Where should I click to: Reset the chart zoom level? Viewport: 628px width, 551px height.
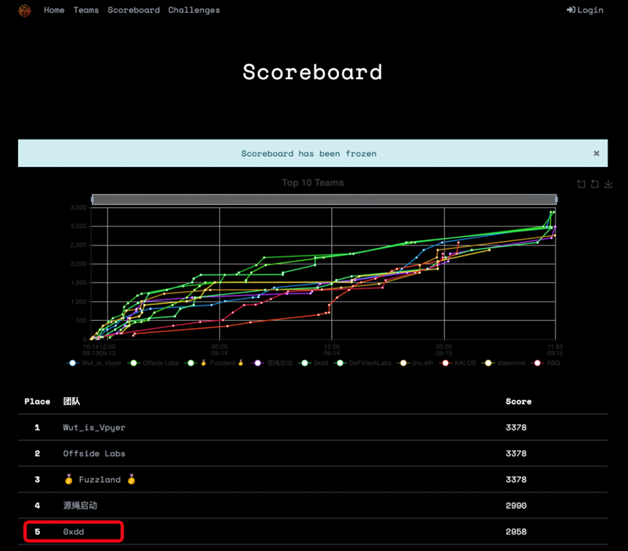pos(595,184)
